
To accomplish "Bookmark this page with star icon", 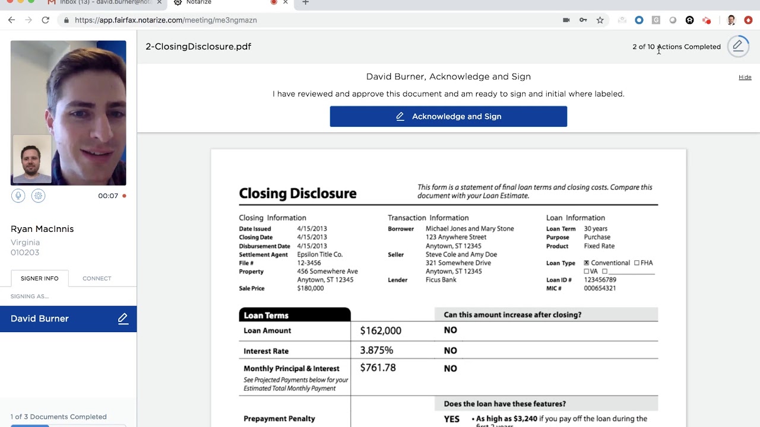I will click(x=600, y=20).
